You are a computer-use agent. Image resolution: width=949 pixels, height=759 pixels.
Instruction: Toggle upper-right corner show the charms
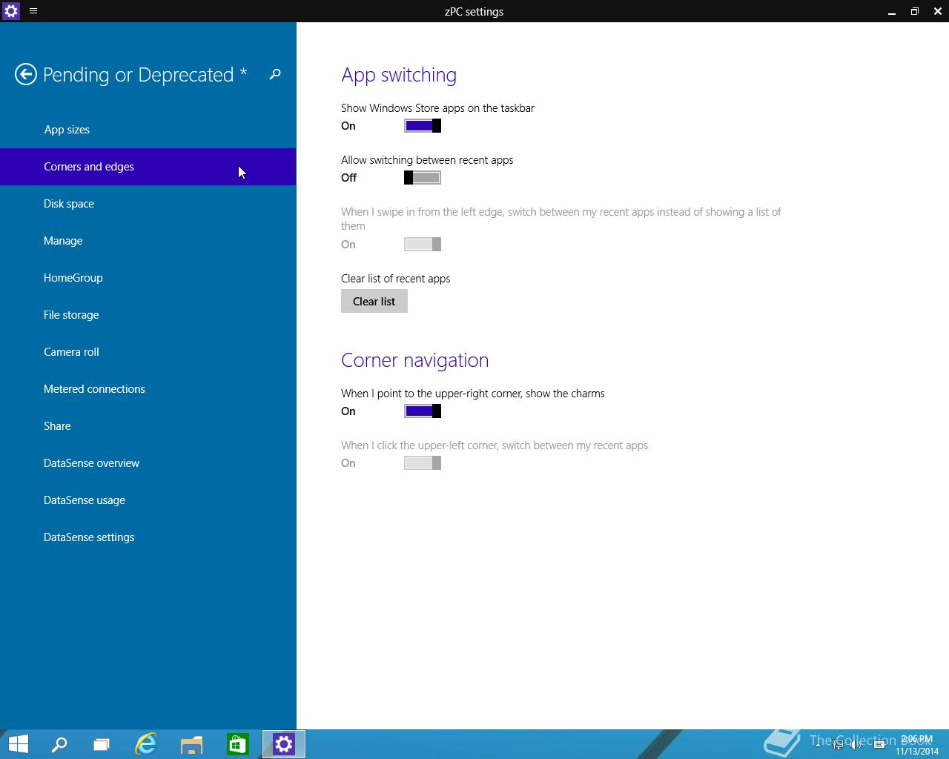click(423, 411)
